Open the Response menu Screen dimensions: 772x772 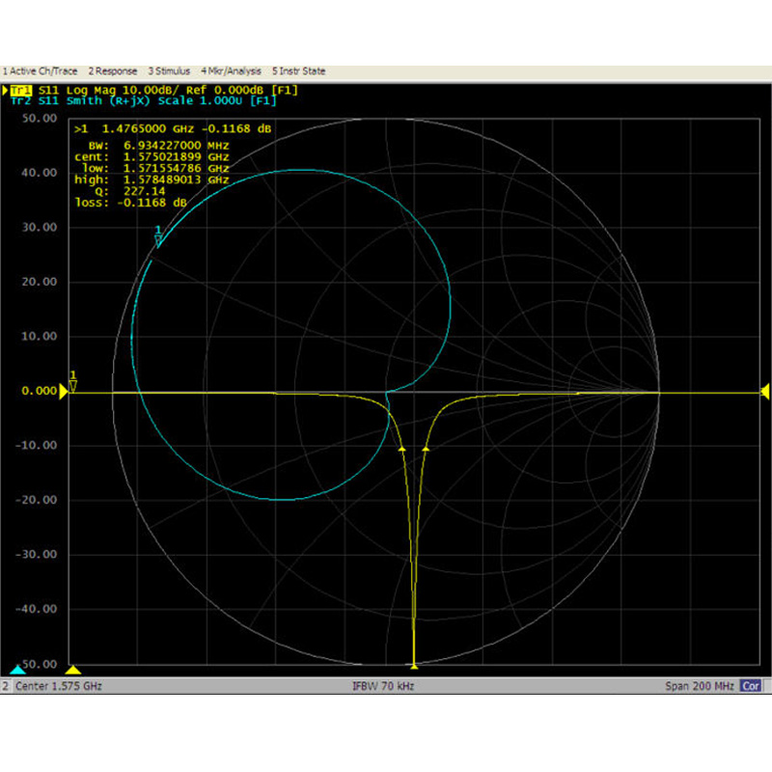coord(113,71)
